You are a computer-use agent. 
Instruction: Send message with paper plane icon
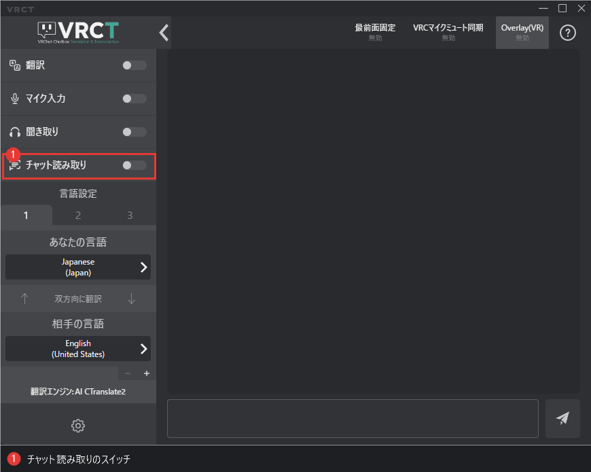pos(562,418)
